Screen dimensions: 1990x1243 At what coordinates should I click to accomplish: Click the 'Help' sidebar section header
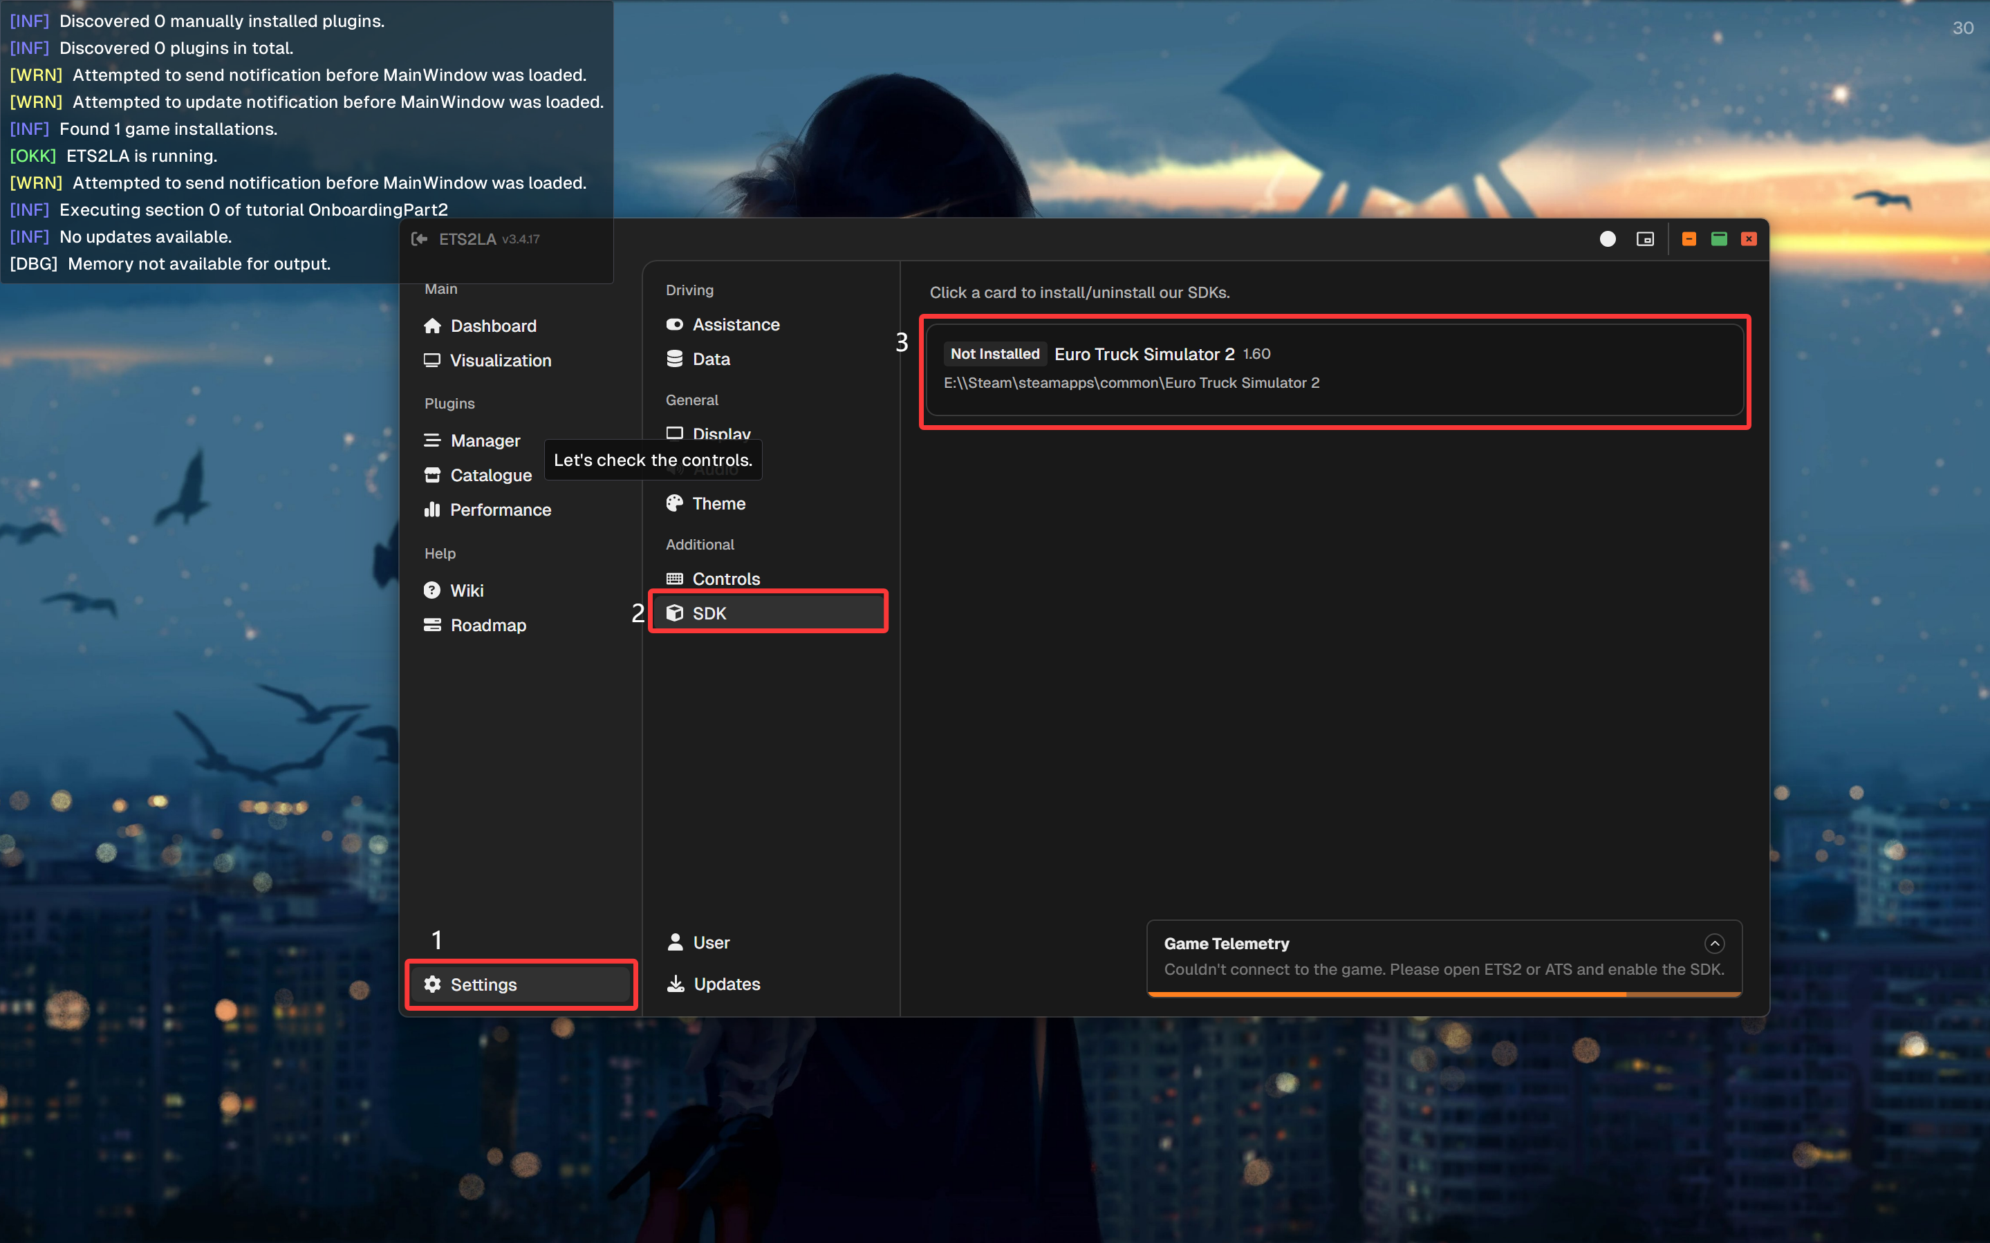coord(440,553)
